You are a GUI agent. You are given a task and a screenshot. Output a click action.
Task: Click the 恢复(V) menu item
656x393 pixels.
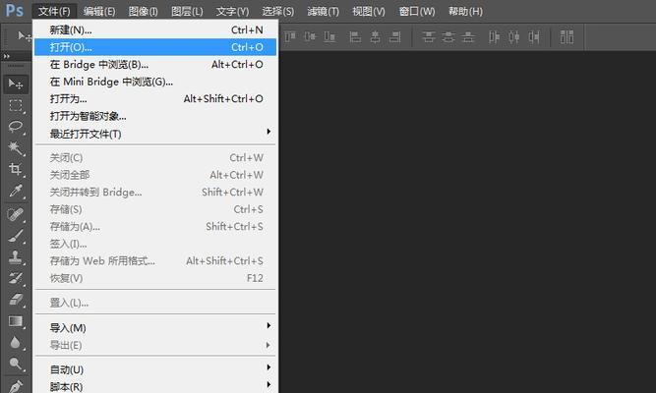tap(155, 278)
